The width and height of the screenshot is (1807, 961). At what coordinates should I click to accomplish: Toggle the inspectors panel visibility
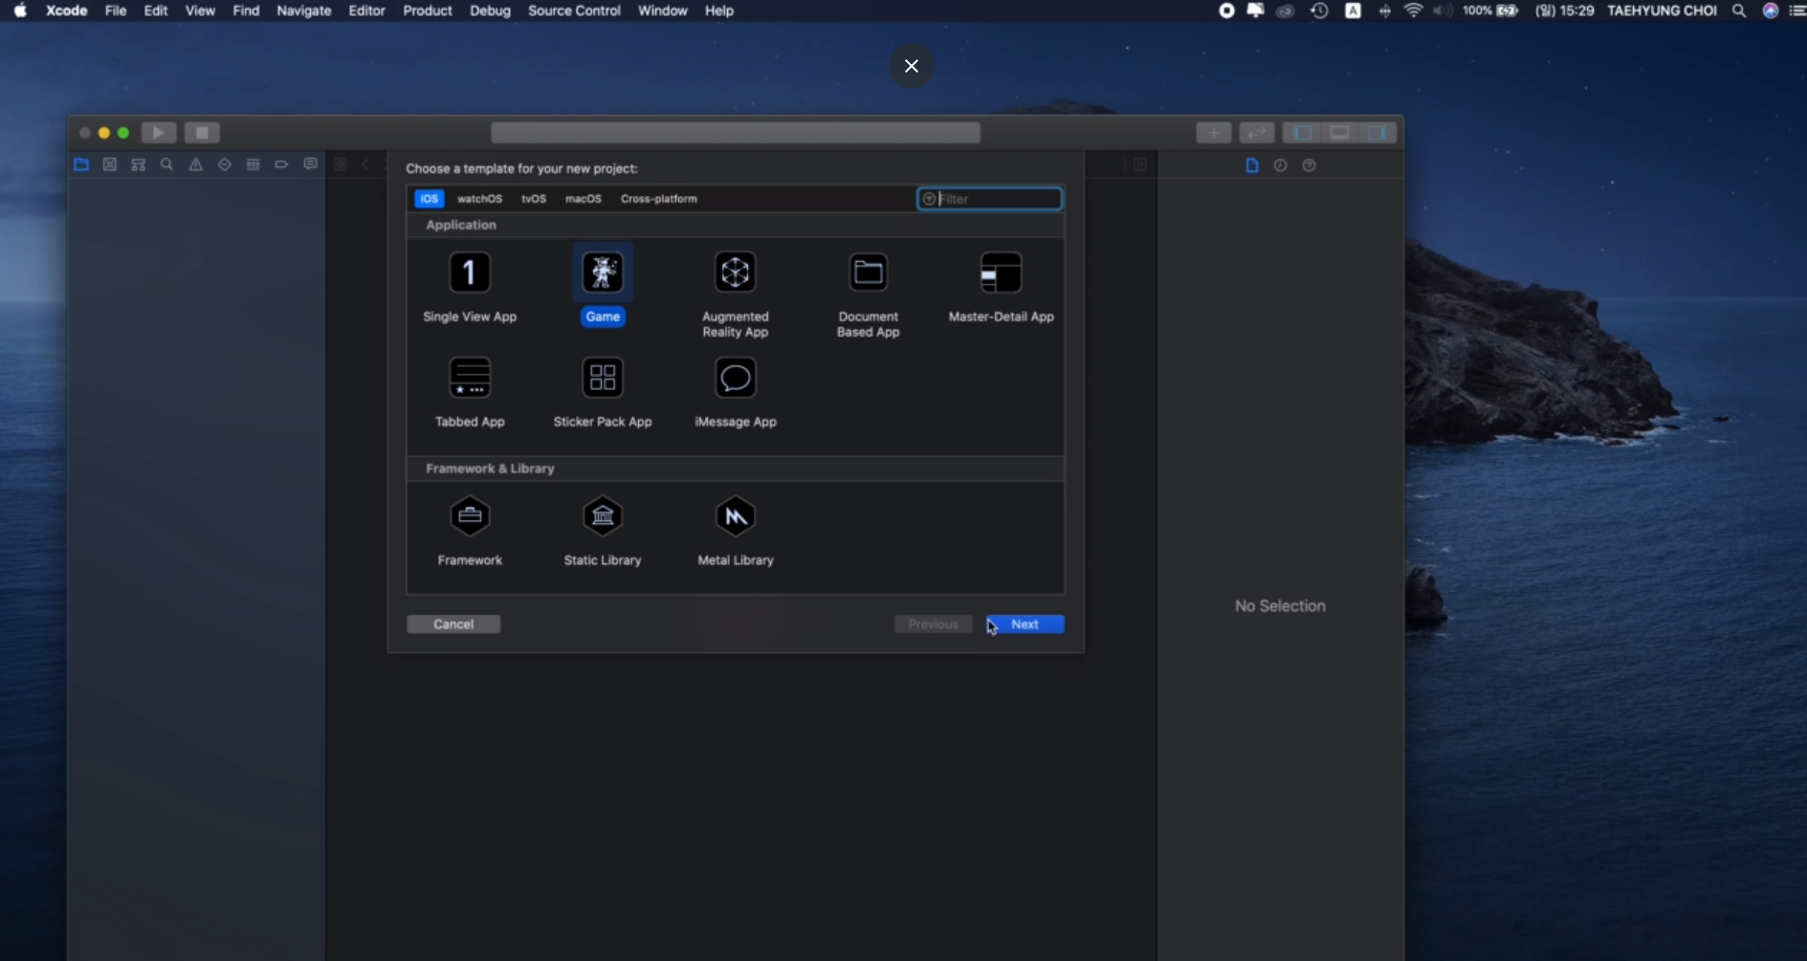(1377, 133)
